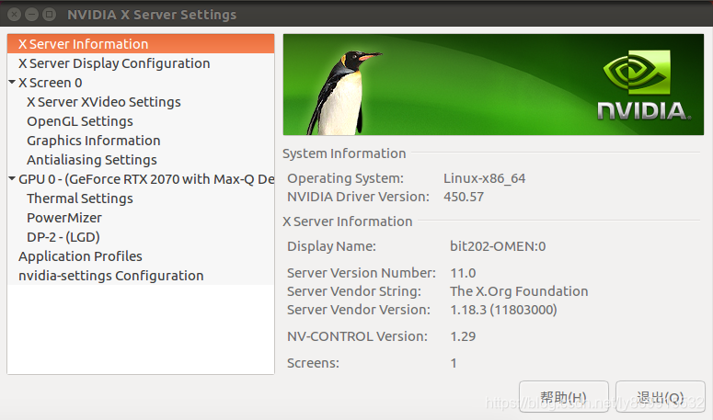Select the X Screen 0 entry
Viewport: 713px width, 420px height.
50,83
